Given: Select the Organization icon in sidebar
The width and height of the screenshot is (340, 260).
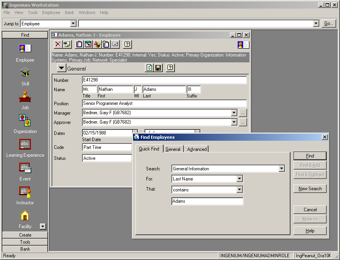Looking at the screenshot, I should (x=25, y=120).
